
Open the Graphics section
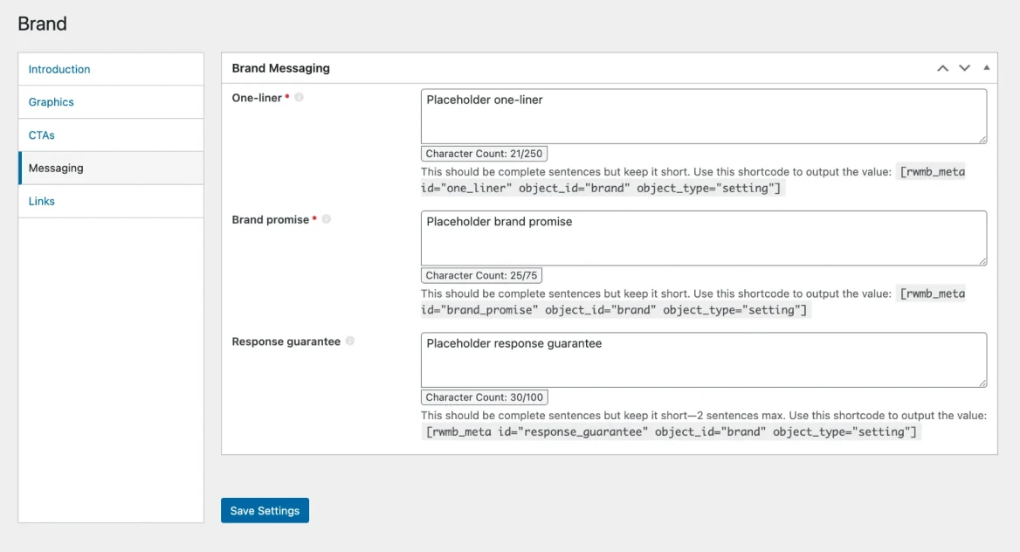51,102
